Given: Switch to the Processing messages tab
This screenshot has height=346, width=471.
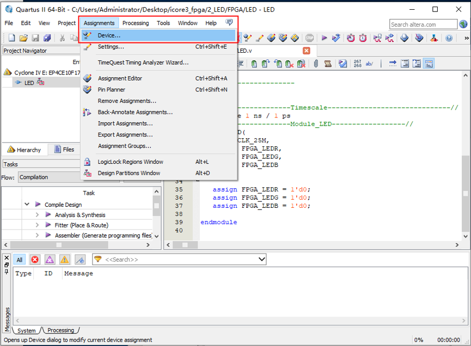Looking at the screenshot, I should (60, 330).
